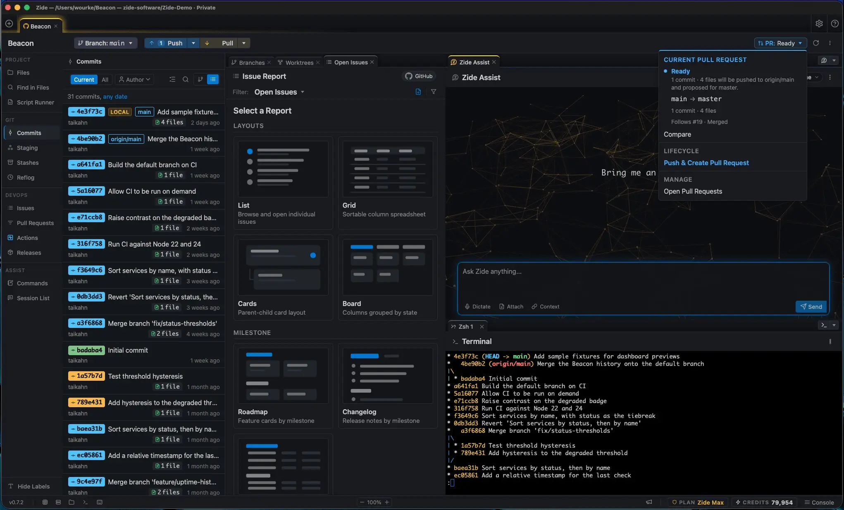Open Session List in sidebar
This screenshot has height=510, width=844.
pyautogui.click(x=33, y=298)
